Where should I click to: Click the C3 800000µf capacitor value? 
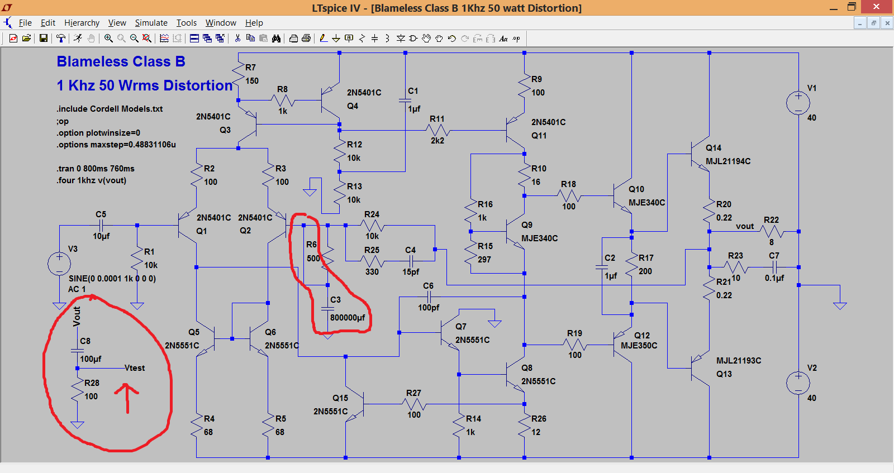(x=348, y=318)
